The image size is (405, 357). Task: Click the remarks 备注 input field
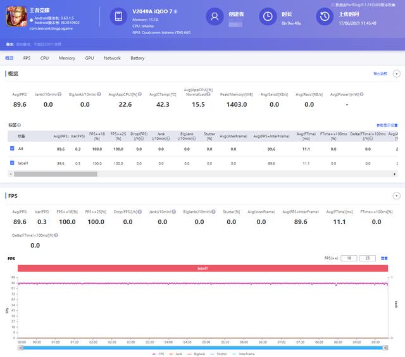point(39,44)
